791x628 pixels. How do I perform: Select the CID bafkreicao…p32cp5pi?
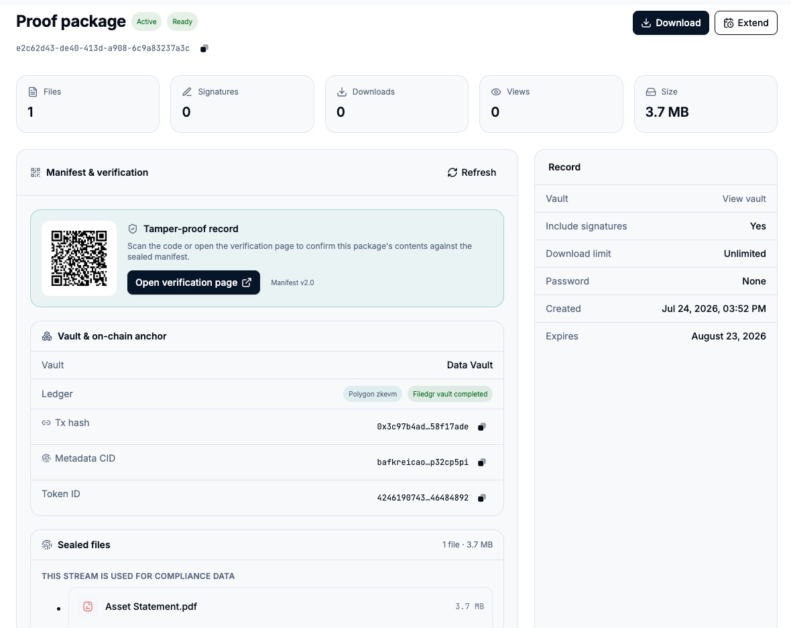[x=422, y=462]
